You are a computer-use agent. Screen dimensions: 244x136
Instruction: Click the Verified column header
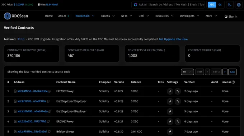189,82
